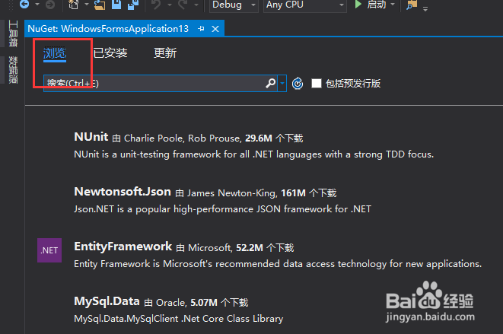Open the Redo history dropdown

(196, 5)
